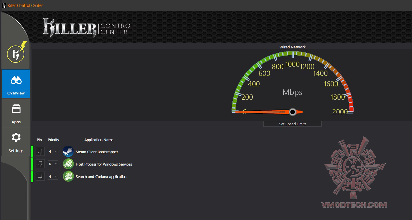
Task: Open the Settings tab
Action: point(16,141)
